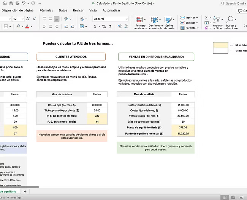The image size is (247, 200).
Task: Select the Ticket promedio value 25.00 cell
Action: tap(97, 110)
